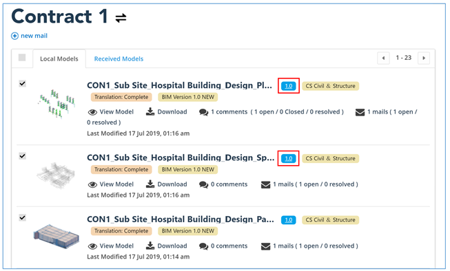Click version 1.0 badge of Design_Pl... model
450x271 pixels.
coord(289,86)
